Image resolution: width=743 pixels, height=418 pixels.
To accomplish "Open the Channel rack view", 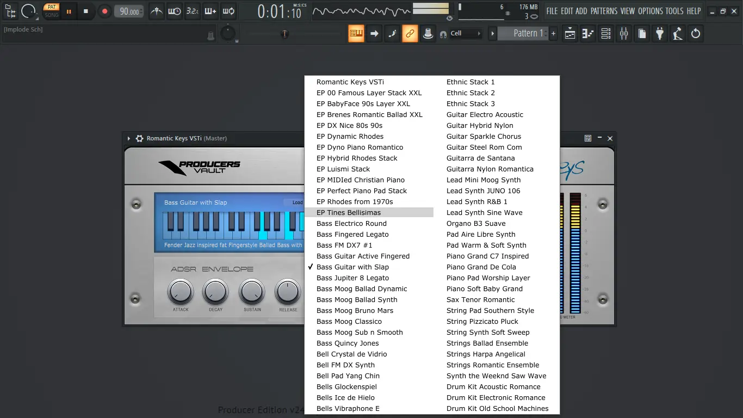I will 606,33.
